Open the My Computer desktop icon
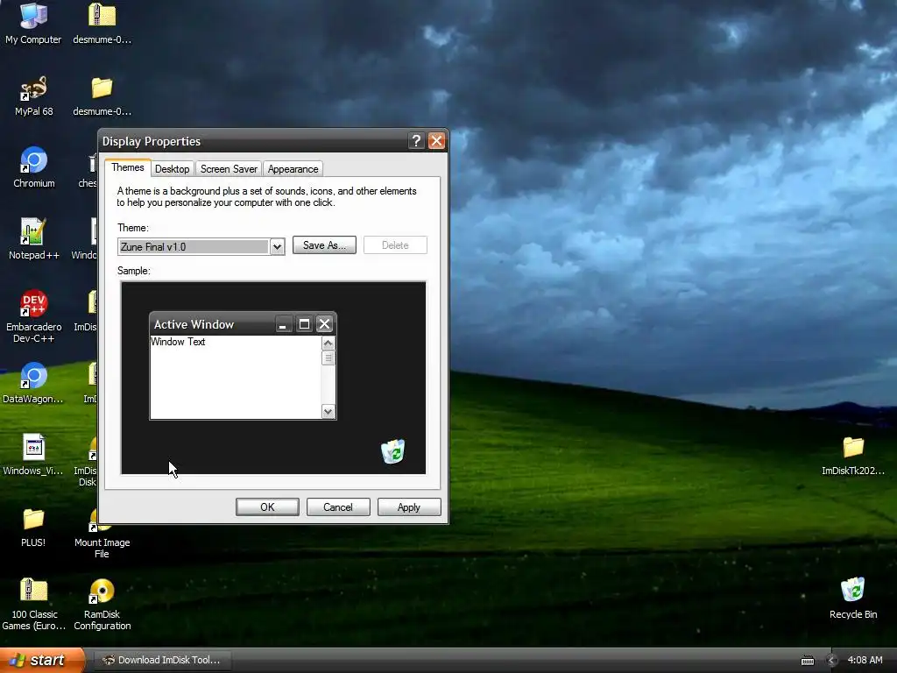This screenshot has height=673, width=897. click(33, 23)
